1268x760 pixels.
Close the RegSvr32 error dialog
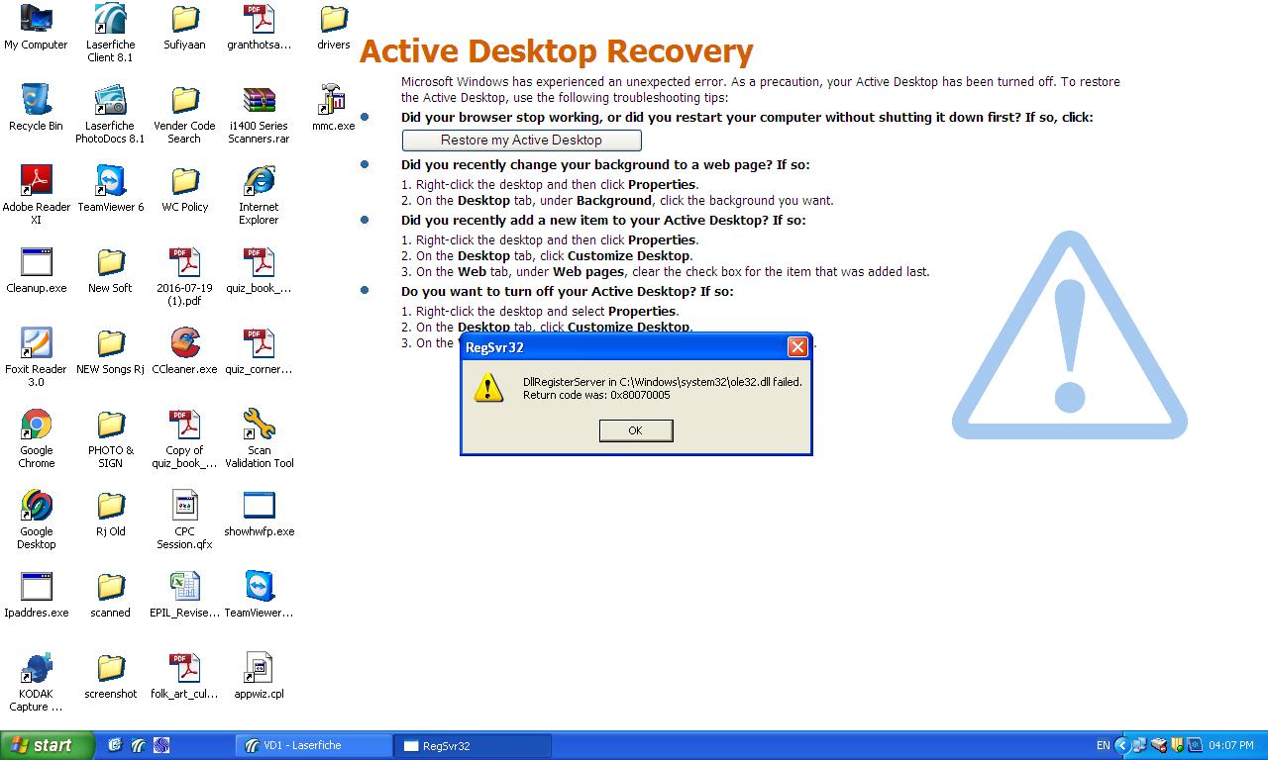(x=797, y=346)
